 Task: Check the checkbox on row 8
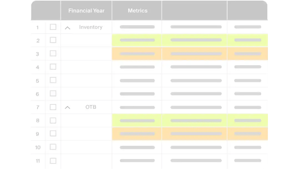coord(53,120)
